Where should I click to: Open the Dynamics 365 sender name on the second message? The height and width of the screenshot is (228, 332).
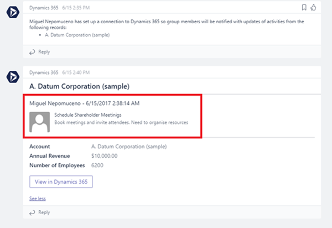43,72
